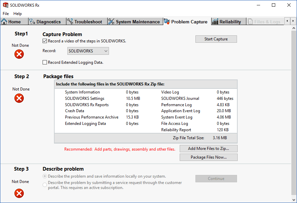Click the Extended Logging Data entry
Image resolution: width=297 pixels, height=203 pixels.
(85, 124)
